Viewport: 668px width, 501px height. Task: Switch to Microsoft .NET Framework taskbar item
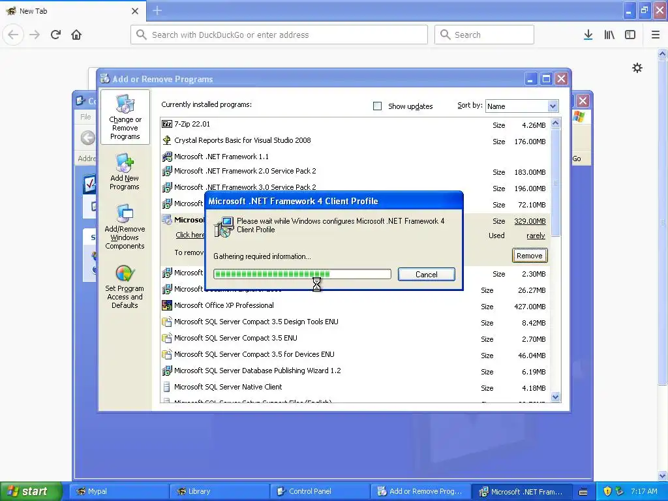point(521,491)
